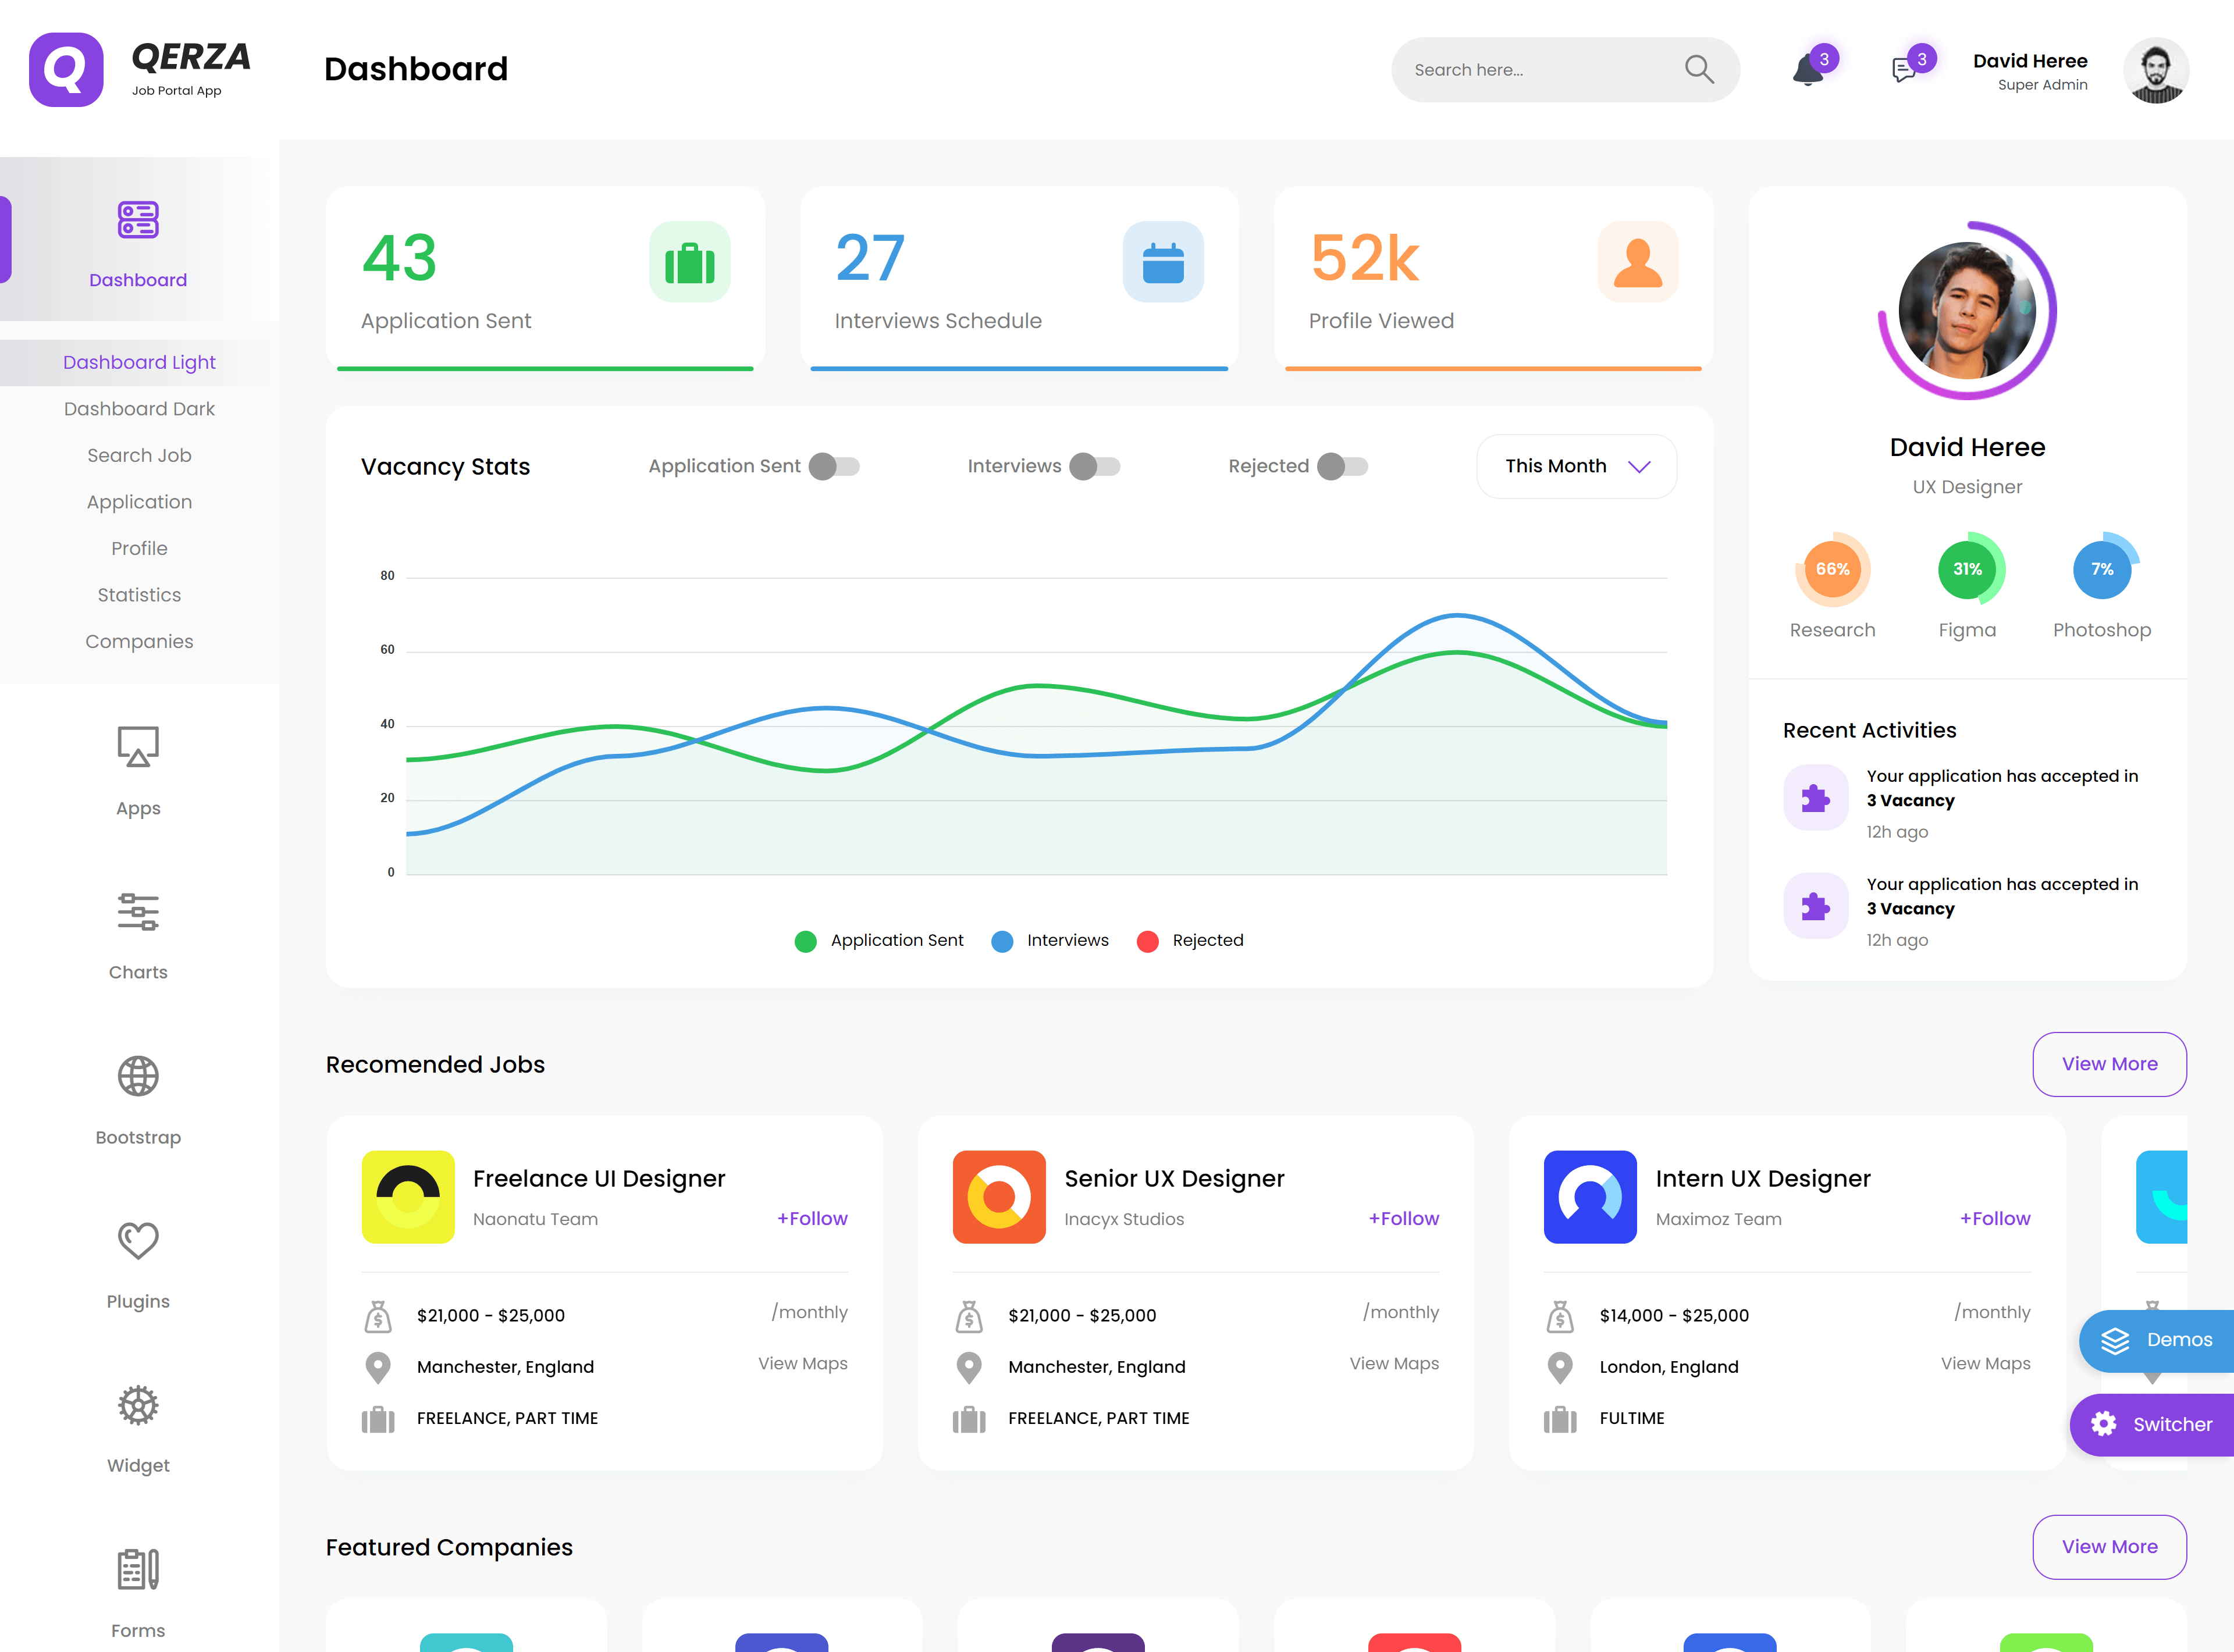The width and height of the screenshot is (2234, 1652).
Task: Open the This Month dropdown
Action: [x=1576, y=466]
